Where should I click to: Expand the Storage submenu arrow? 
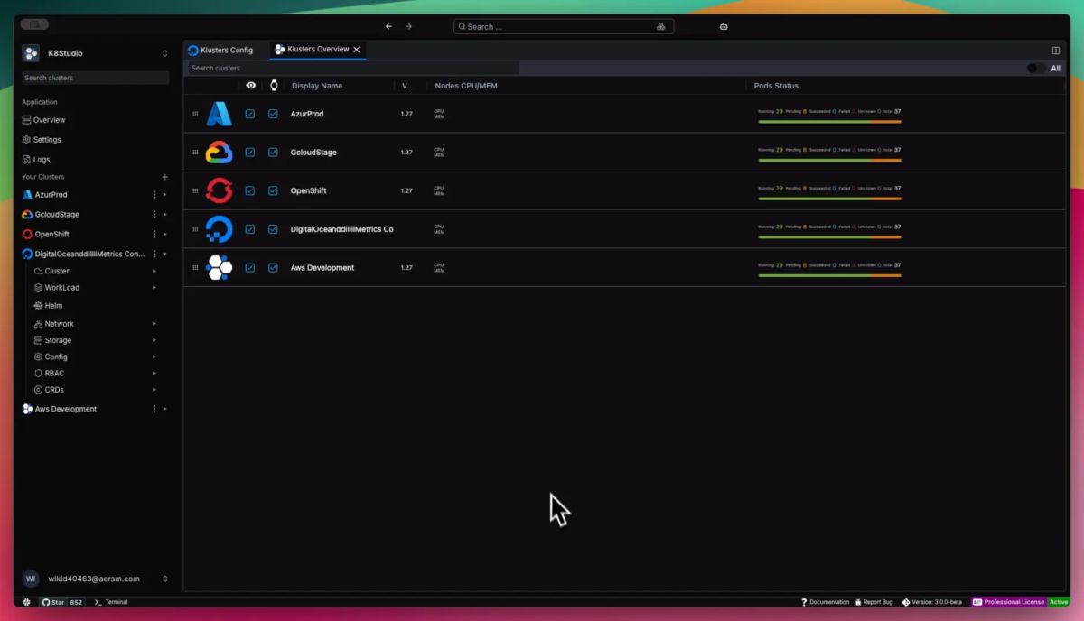click(154, 340)
